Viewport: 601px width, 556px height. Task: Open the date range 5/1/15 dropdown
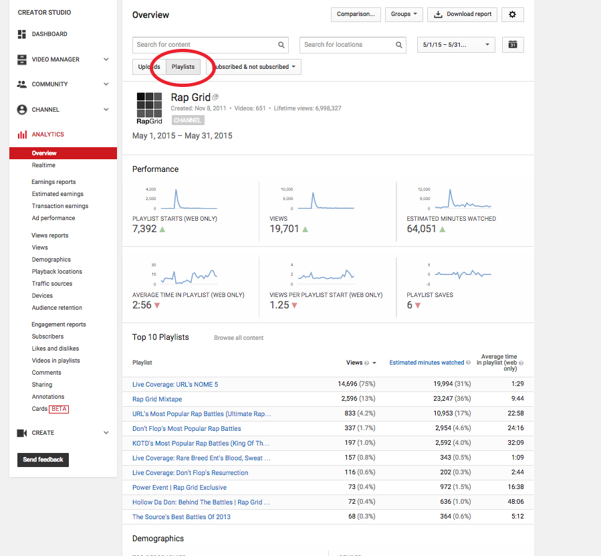456,45
